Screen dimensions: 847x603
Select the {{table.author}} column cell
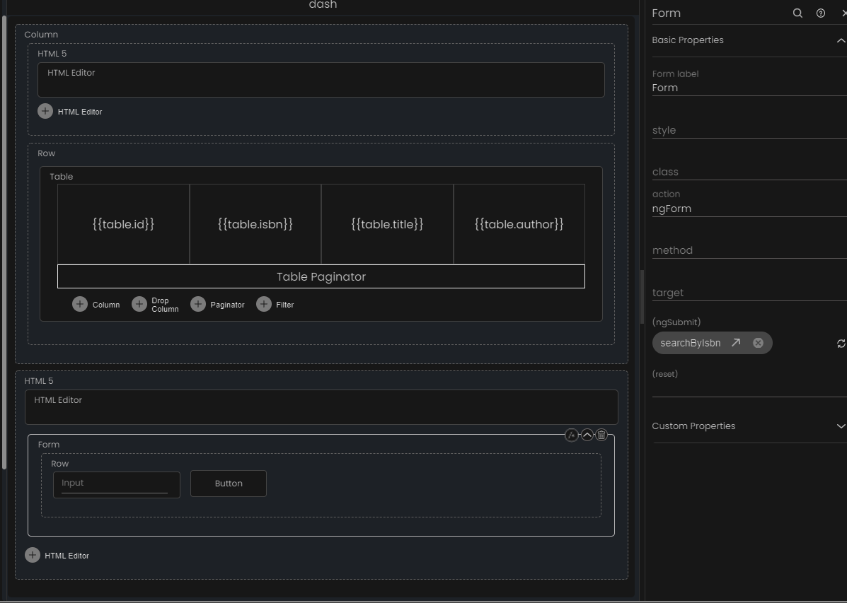coord(519,224)
